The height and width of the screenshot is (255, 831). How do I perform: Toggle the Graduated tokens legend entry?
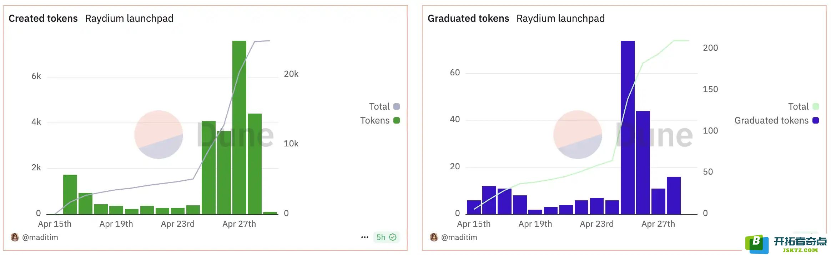(776, 120)
